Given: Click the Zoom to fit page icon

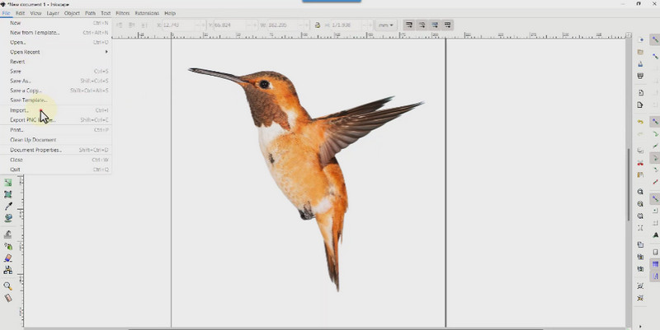Looking at the screenshot, I should [640, 216].
